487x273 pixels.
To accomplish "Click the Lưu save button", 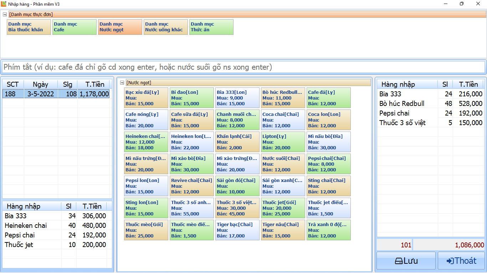I will [x=406, y=261].
